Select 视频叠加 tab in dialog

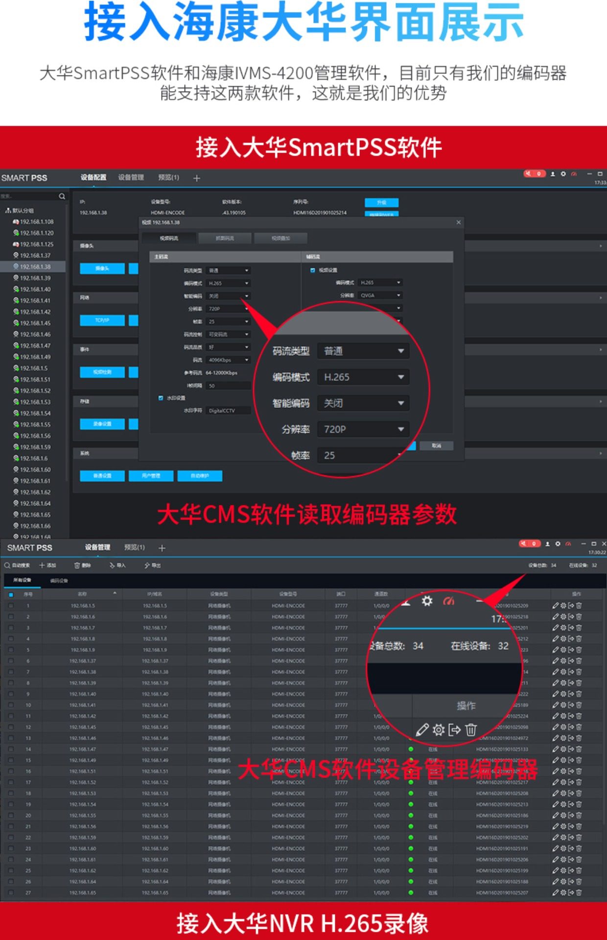point(281,238)
